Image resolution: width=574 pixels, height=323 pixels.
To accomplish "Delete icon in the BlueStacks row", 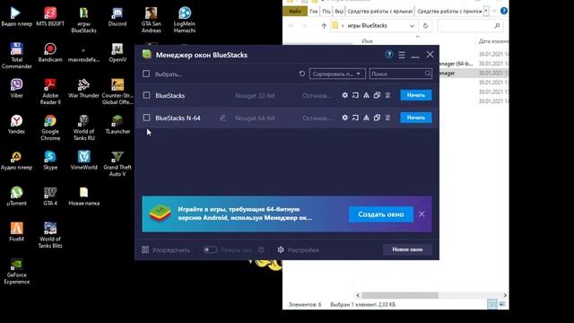I will [x=387, y=95].
